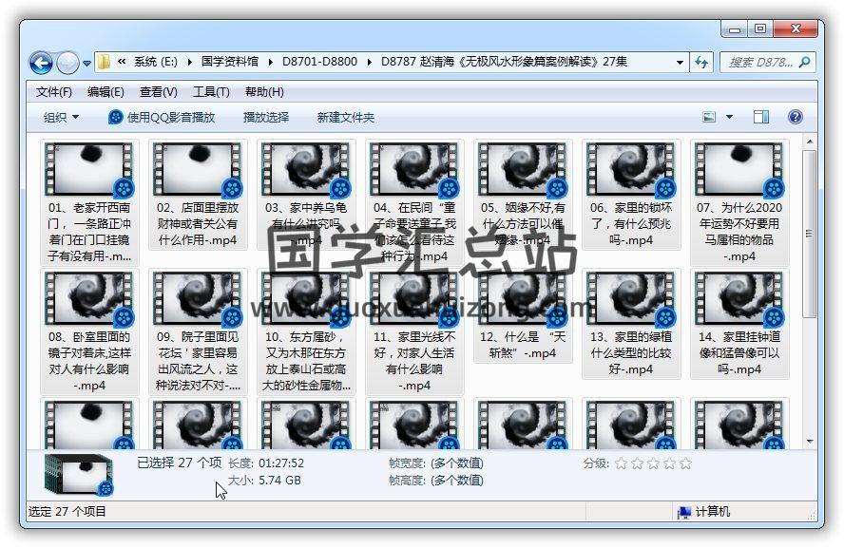Click the Back navigation arrow button

pyautogui.click(x=41, y=63)
